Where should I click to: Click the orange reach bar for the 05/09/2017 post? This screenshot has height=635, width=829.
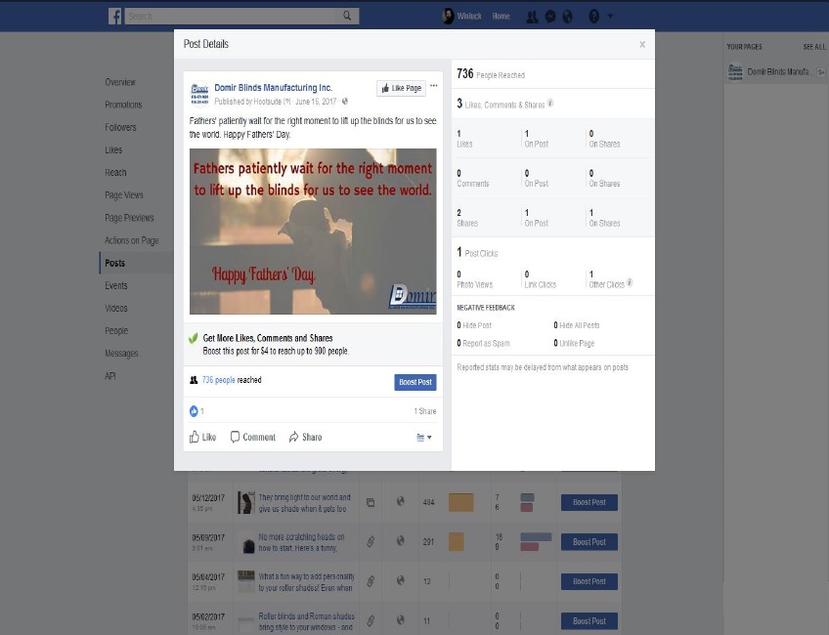458,541
